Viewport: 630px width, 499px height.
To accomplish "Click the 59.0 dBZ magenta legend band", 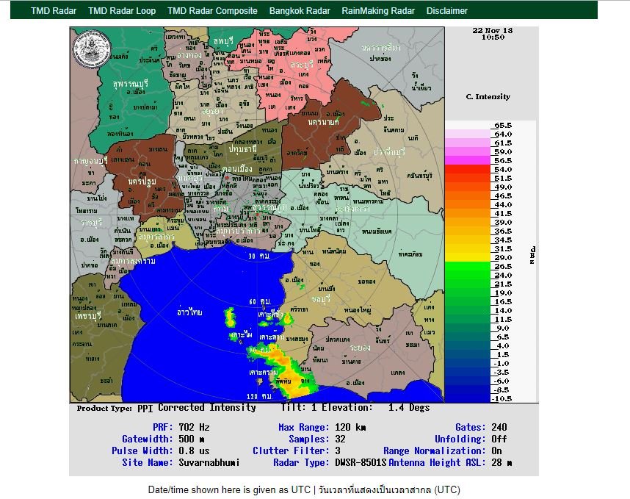I will click(468, 151).
